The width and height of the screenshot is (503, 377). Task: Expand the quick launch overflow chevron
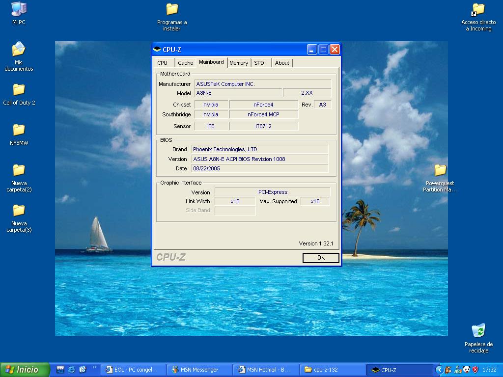tap(94, 367)
